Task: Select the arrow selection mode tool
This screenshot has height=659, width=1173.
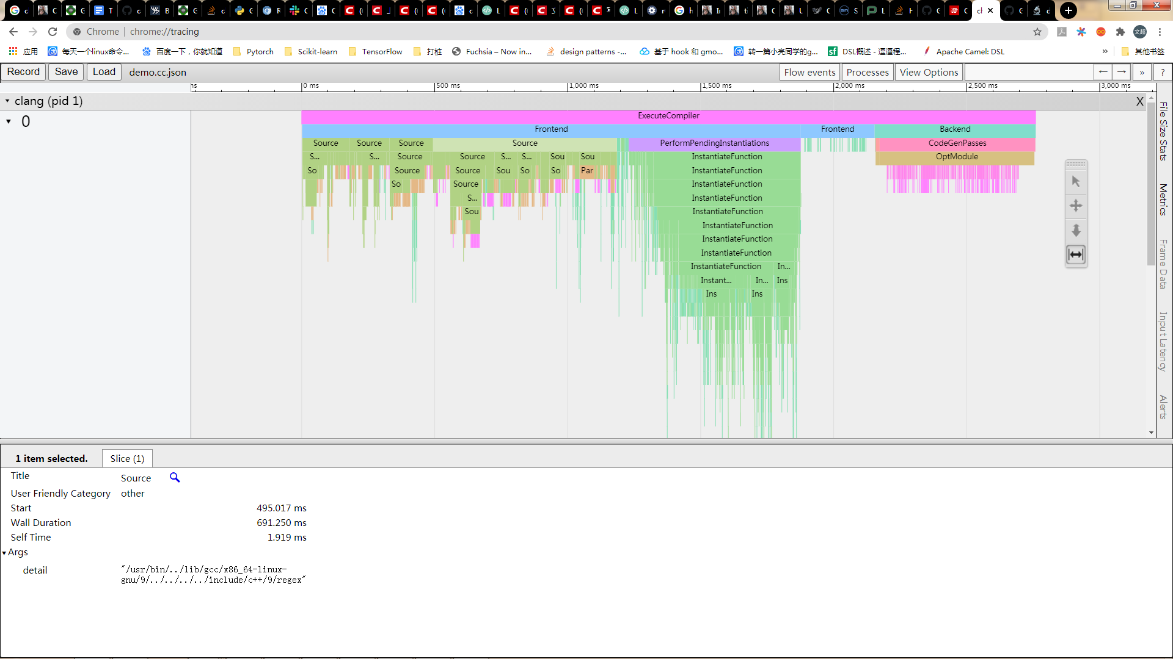Action: tap(1075, 181)
